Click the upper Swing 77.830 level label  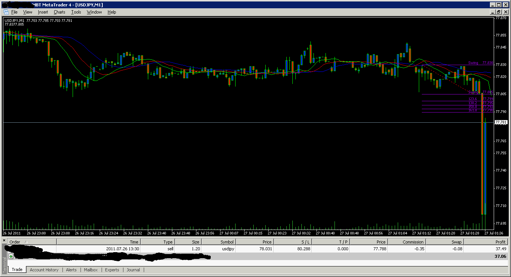pos(481,63)
